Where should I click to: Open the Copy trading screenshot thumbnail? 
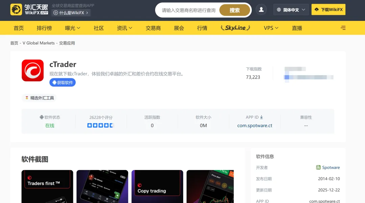pos(157,186)
